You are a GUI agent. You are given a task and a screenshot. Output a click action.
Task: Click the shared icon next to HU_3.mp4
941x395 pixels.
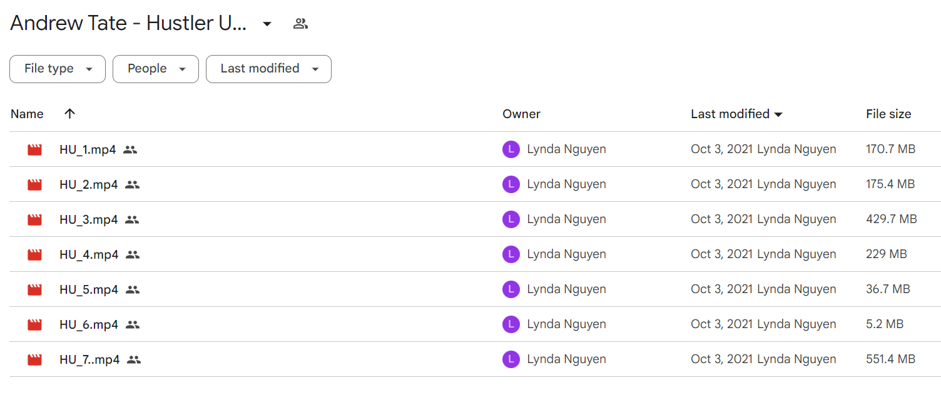[132, 219]
